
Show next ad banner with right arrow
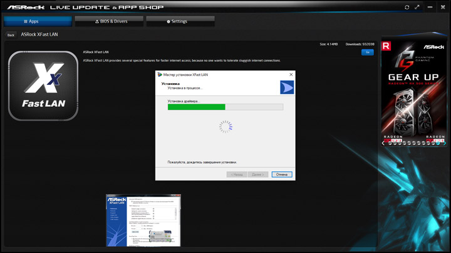(x=444, y=143)
